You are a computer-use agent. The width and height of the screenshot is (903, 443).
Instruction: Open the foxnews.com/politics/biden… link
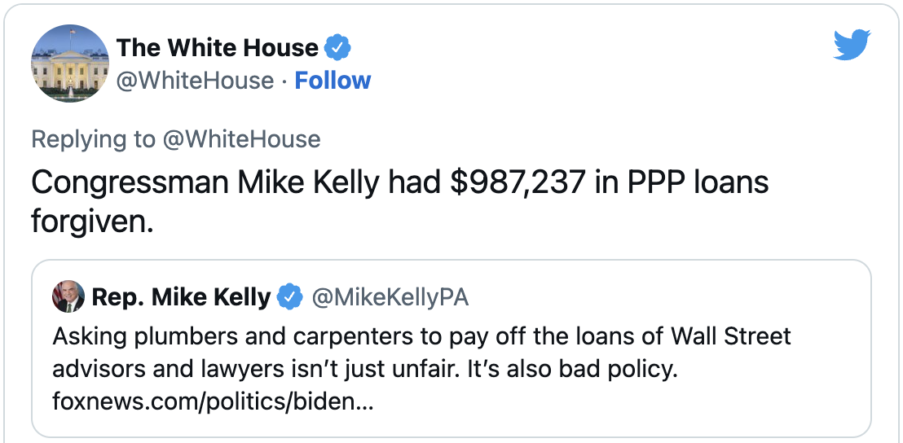[x=213, y=402]
